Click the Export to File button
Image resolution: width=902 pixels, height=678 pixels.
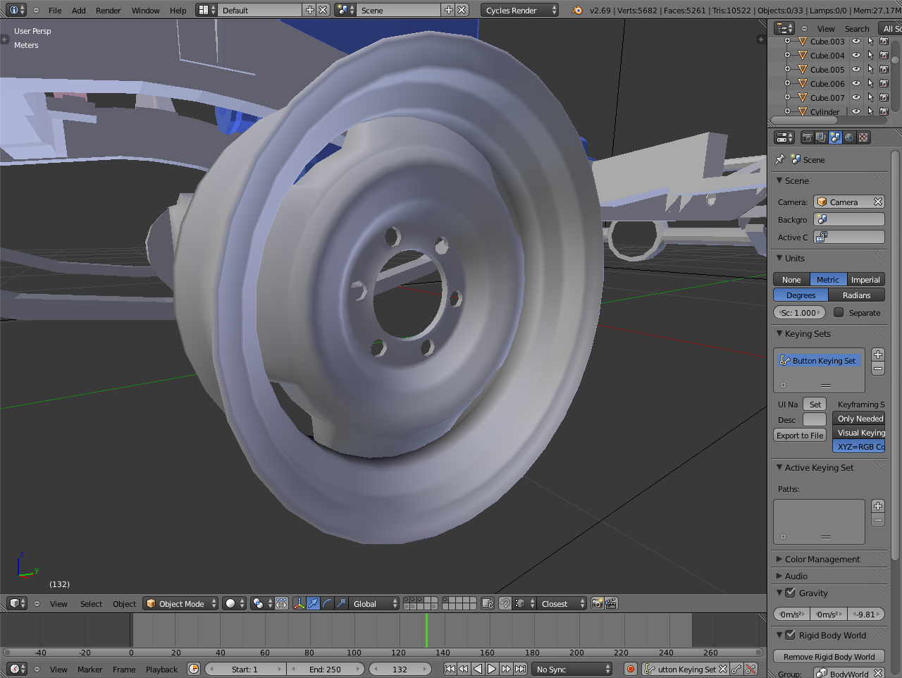pos(800,436)
